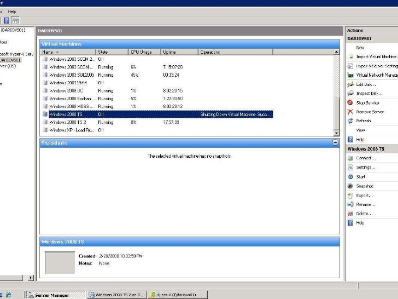Click the Snapshot camera icon

350,186
